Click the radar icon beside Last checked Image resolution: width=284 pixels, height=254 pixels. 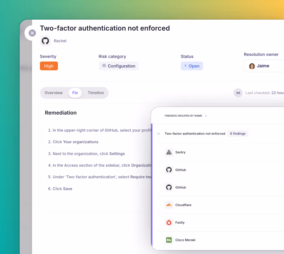[x=238, y=93]
